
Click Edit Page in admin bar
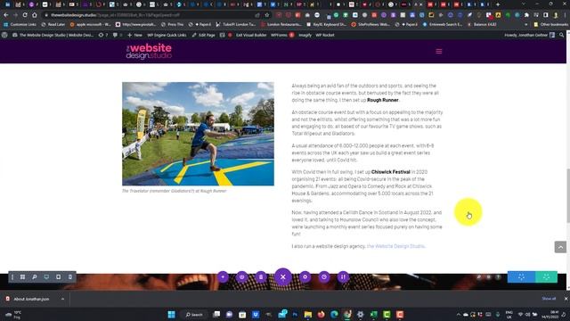(204, 35)
